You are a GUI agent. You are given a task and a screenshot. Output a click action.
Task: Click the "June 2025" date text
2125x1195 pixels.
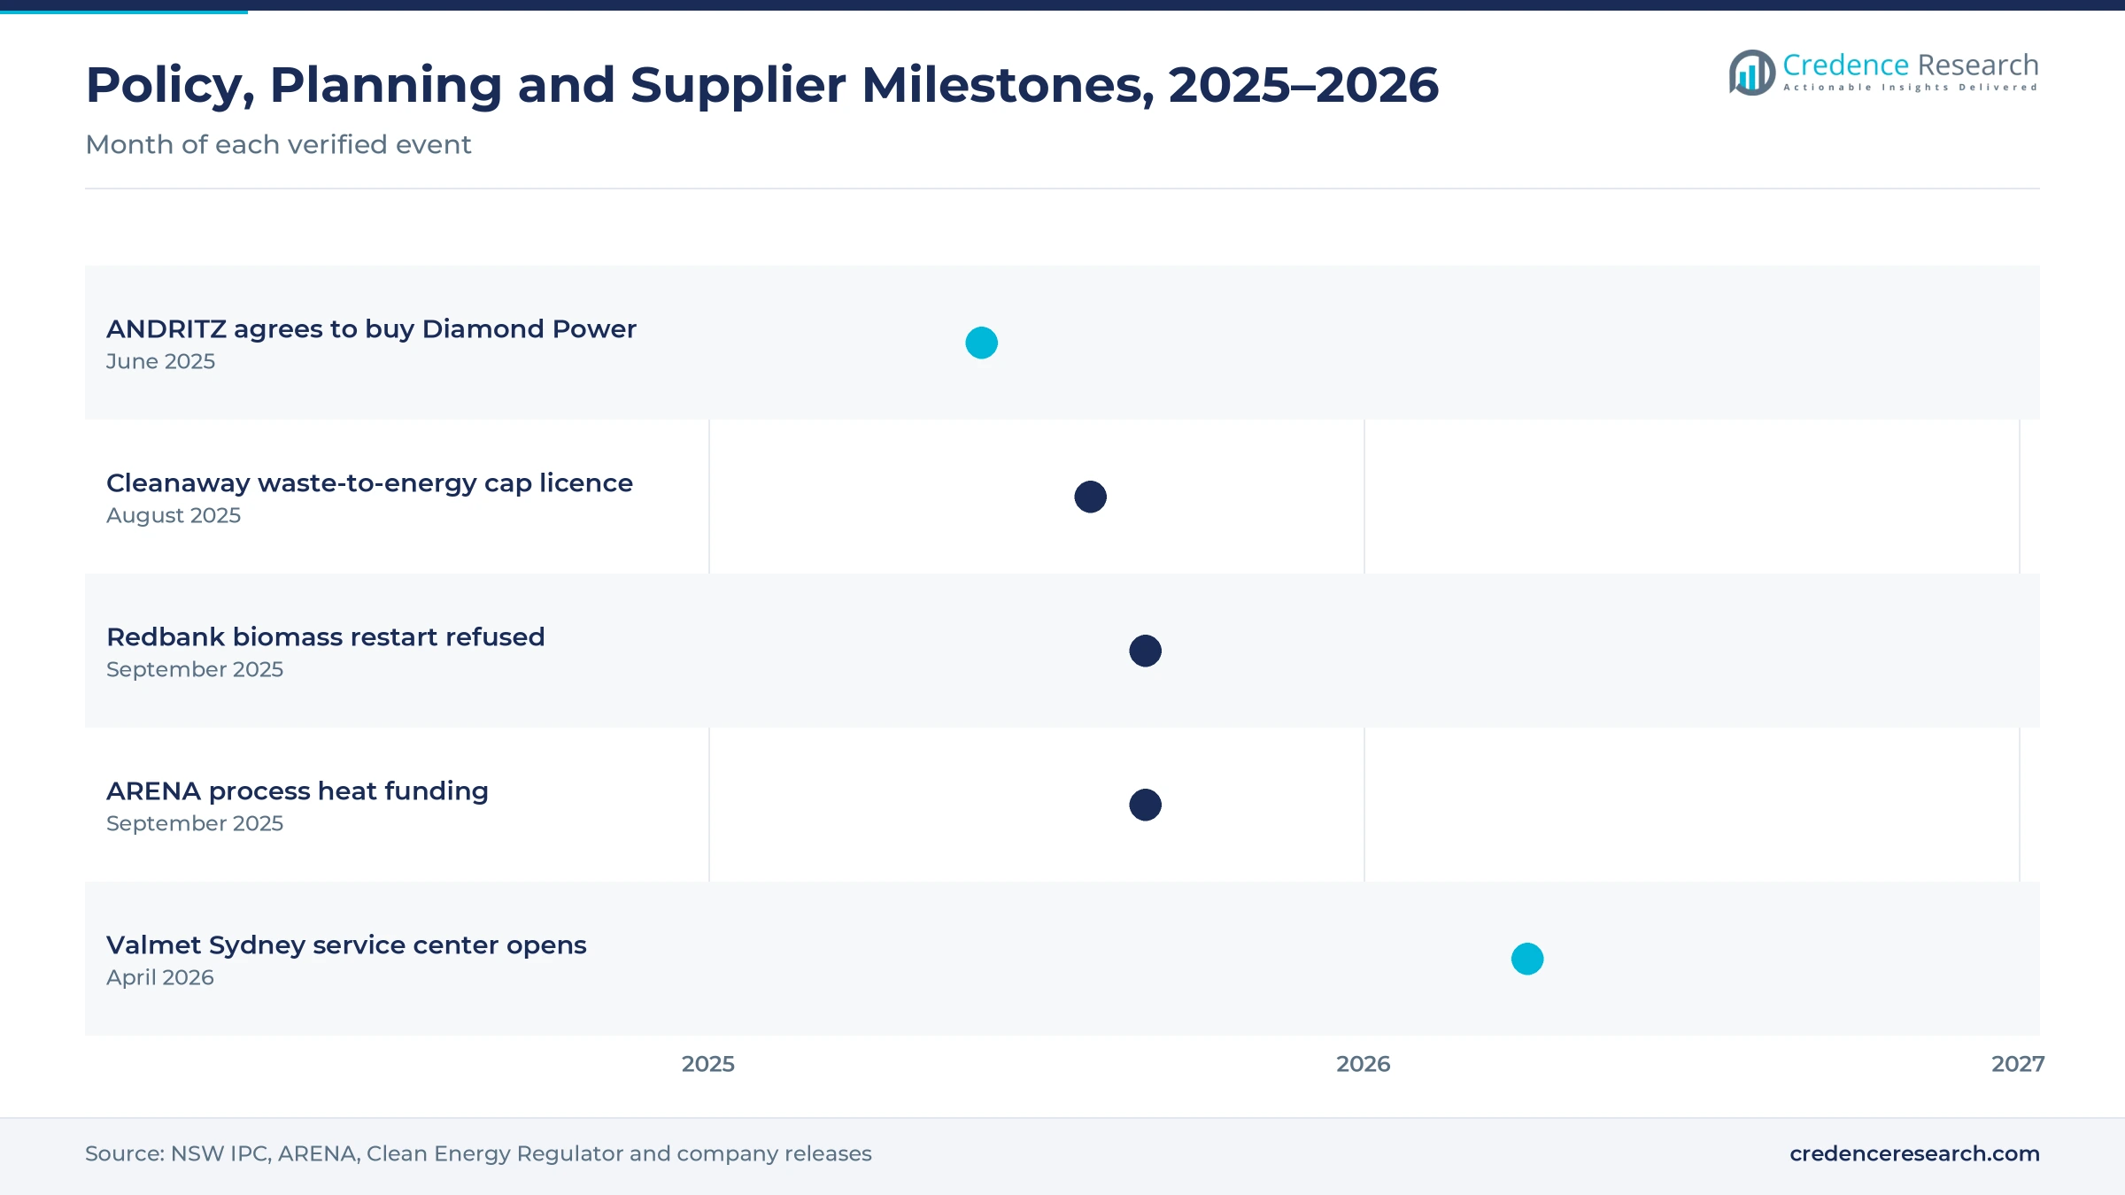[x=160, y=361]
